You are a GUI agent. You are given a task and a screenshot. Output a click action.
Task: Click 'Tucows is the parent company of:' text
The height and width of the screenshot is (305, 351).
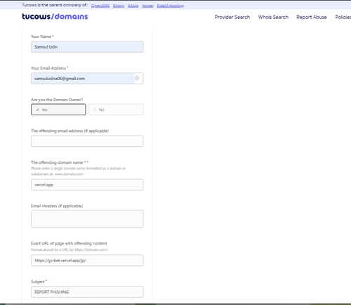tap(55, 5)
